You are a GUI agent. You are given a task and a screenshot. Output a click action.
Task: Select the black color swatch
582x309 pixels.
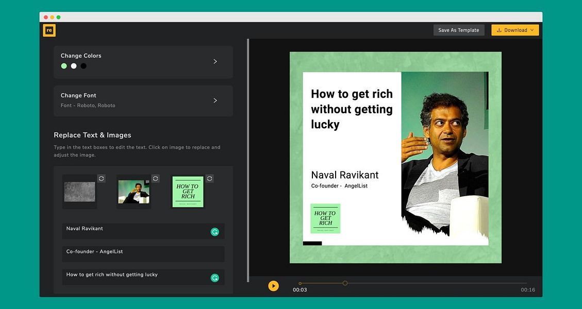click(x=84, y=65)
